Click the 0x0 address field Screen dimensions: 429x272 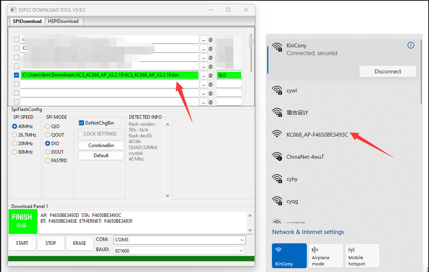(229, 75)
